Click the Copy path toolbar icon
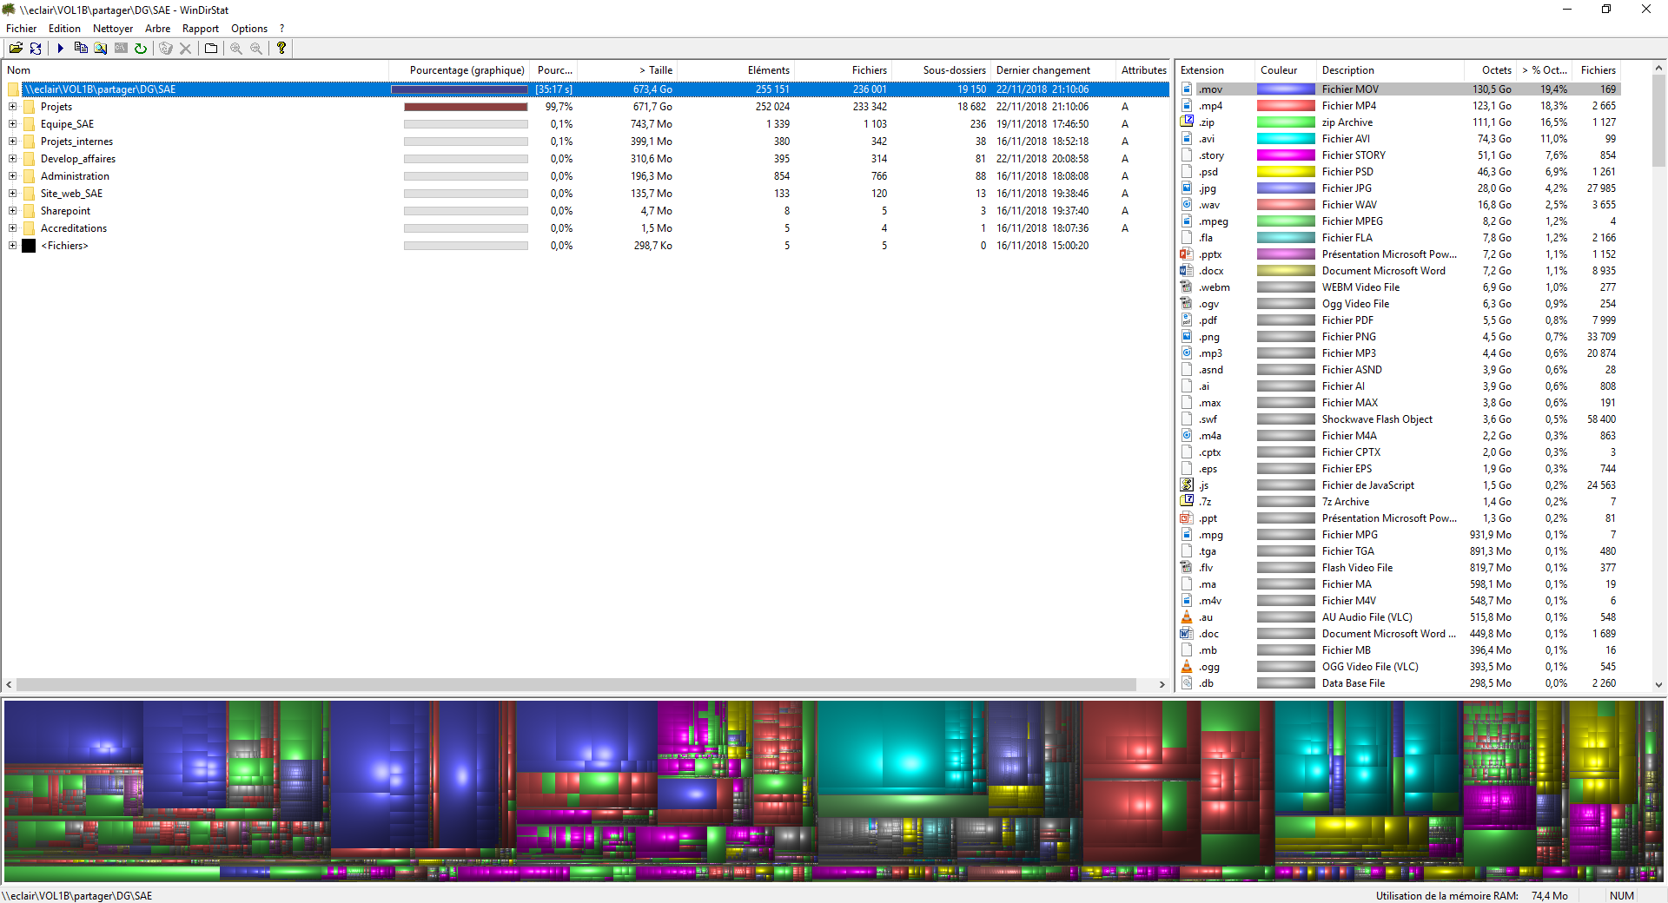Viewport: 1668px width, 903px height. (81, 49)
